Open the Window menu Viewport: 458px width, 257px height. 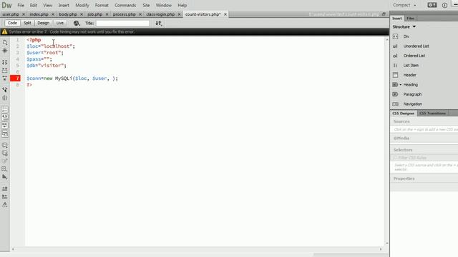coord(164,5)
